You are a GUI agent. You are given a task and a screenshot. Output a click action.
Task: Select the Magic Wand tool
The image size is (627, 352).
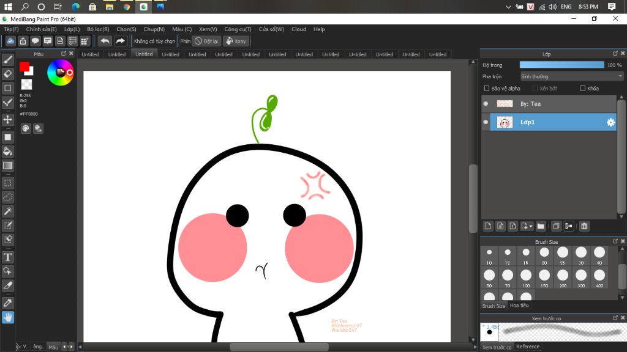pos(8,211)
